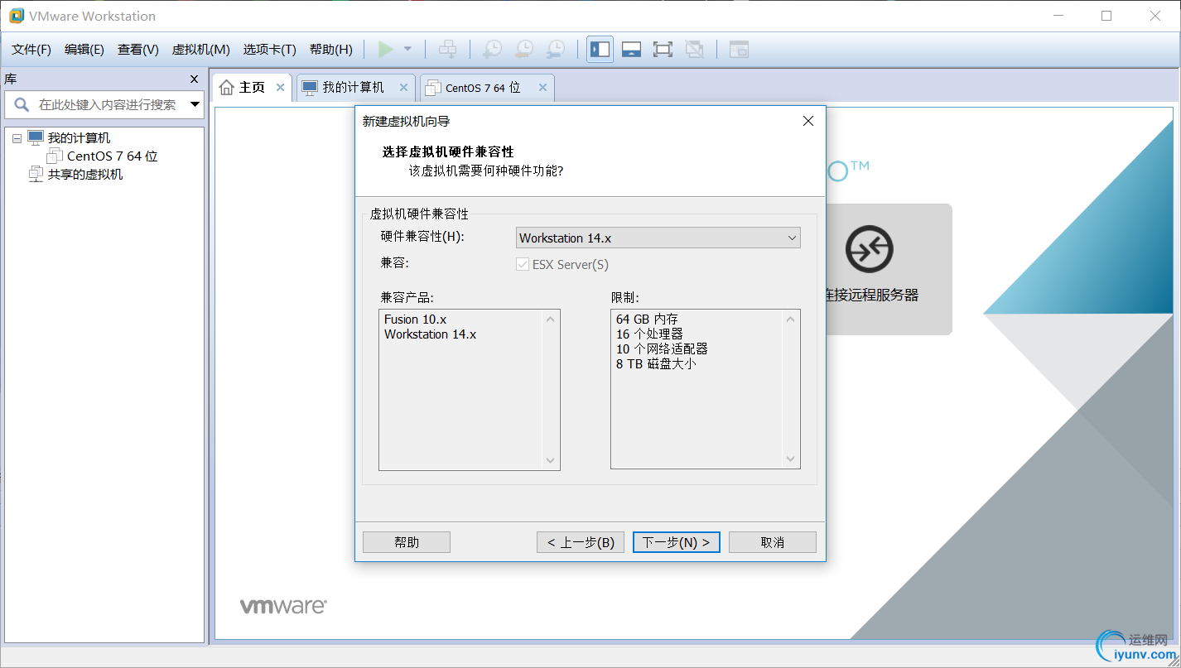Click the CentOS 7 64 位 tab VM icon
This screenshot has height=668, width=1181.
433,88
